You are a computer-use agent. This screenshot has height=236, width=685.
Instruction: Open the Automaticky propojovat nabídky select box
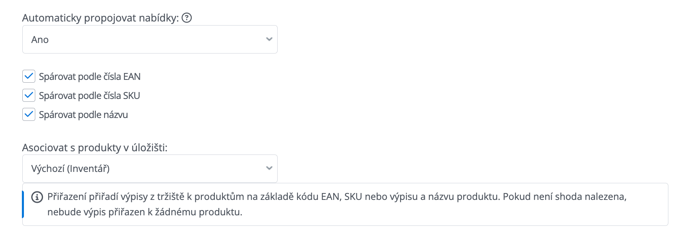point(150,39)
